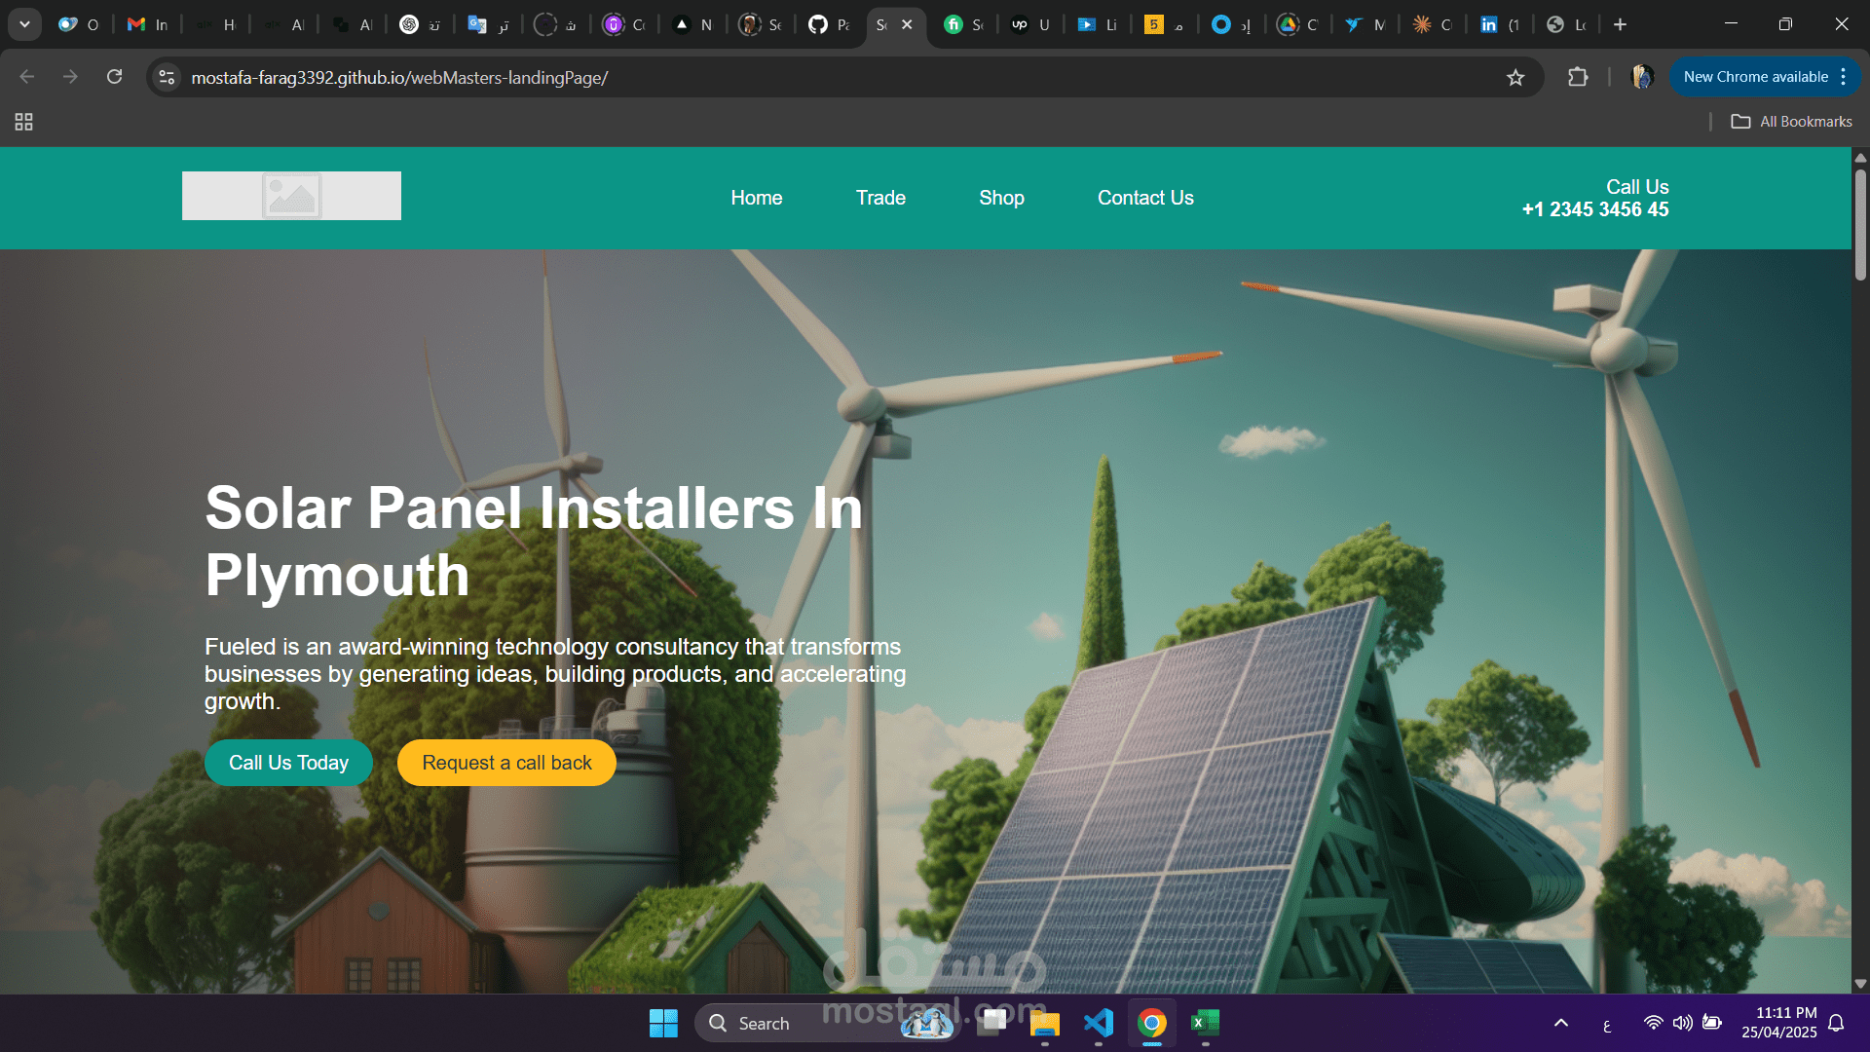Reload the current page
Image resolution: width=1870 pixels, height=1052 pixels.
click(114, 76)
